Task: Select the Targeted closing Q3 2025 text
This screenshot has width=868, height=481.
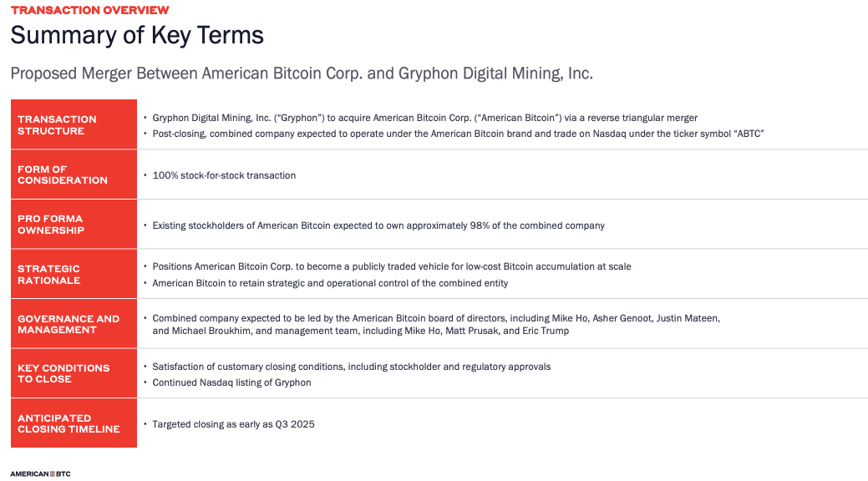Action: tap(233, 424)
